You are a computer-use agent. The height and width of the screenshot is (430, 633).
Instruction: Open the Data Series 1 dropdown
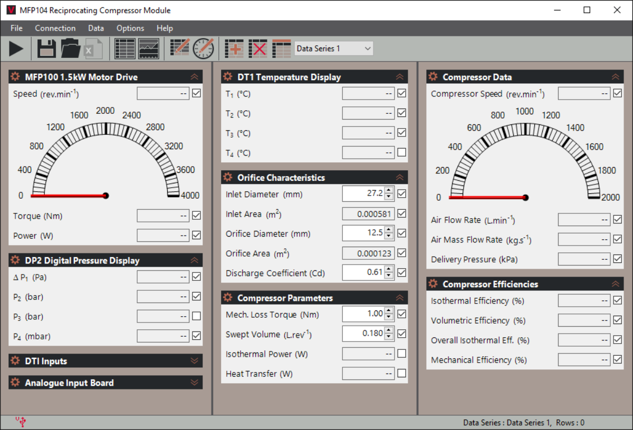tap(333, 48)
